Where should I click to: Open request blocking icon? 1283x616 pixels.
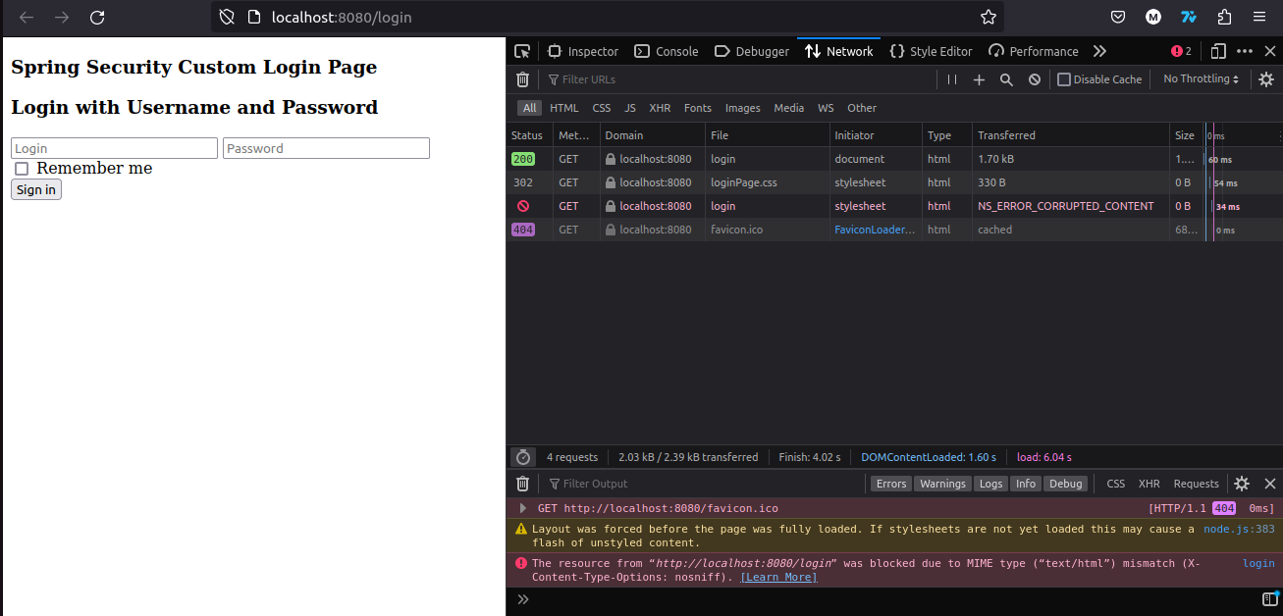pyautogui.click(x=1035, y=79)
